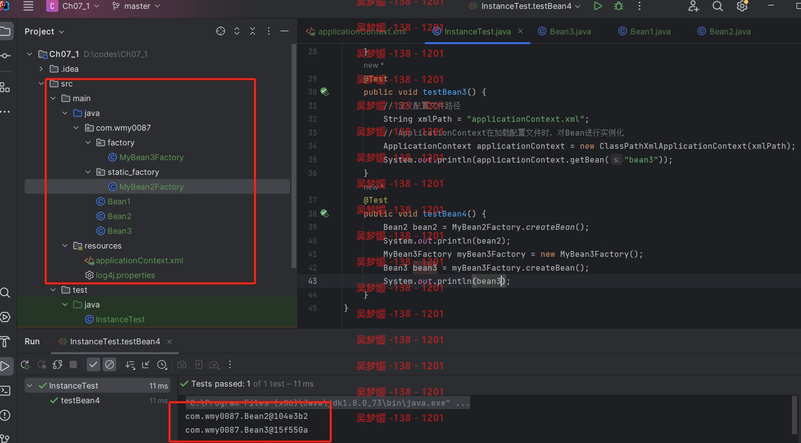Click the Debug bug icon
The image size is (801, 443).
[619, 6]
